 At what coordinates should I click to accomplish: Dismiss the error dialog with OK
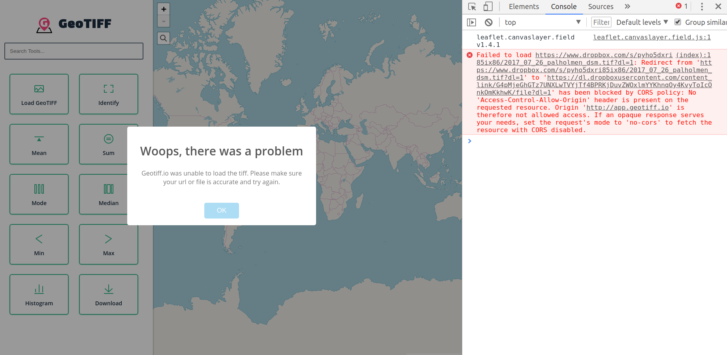pyautogui.click(x=222, y=211)
